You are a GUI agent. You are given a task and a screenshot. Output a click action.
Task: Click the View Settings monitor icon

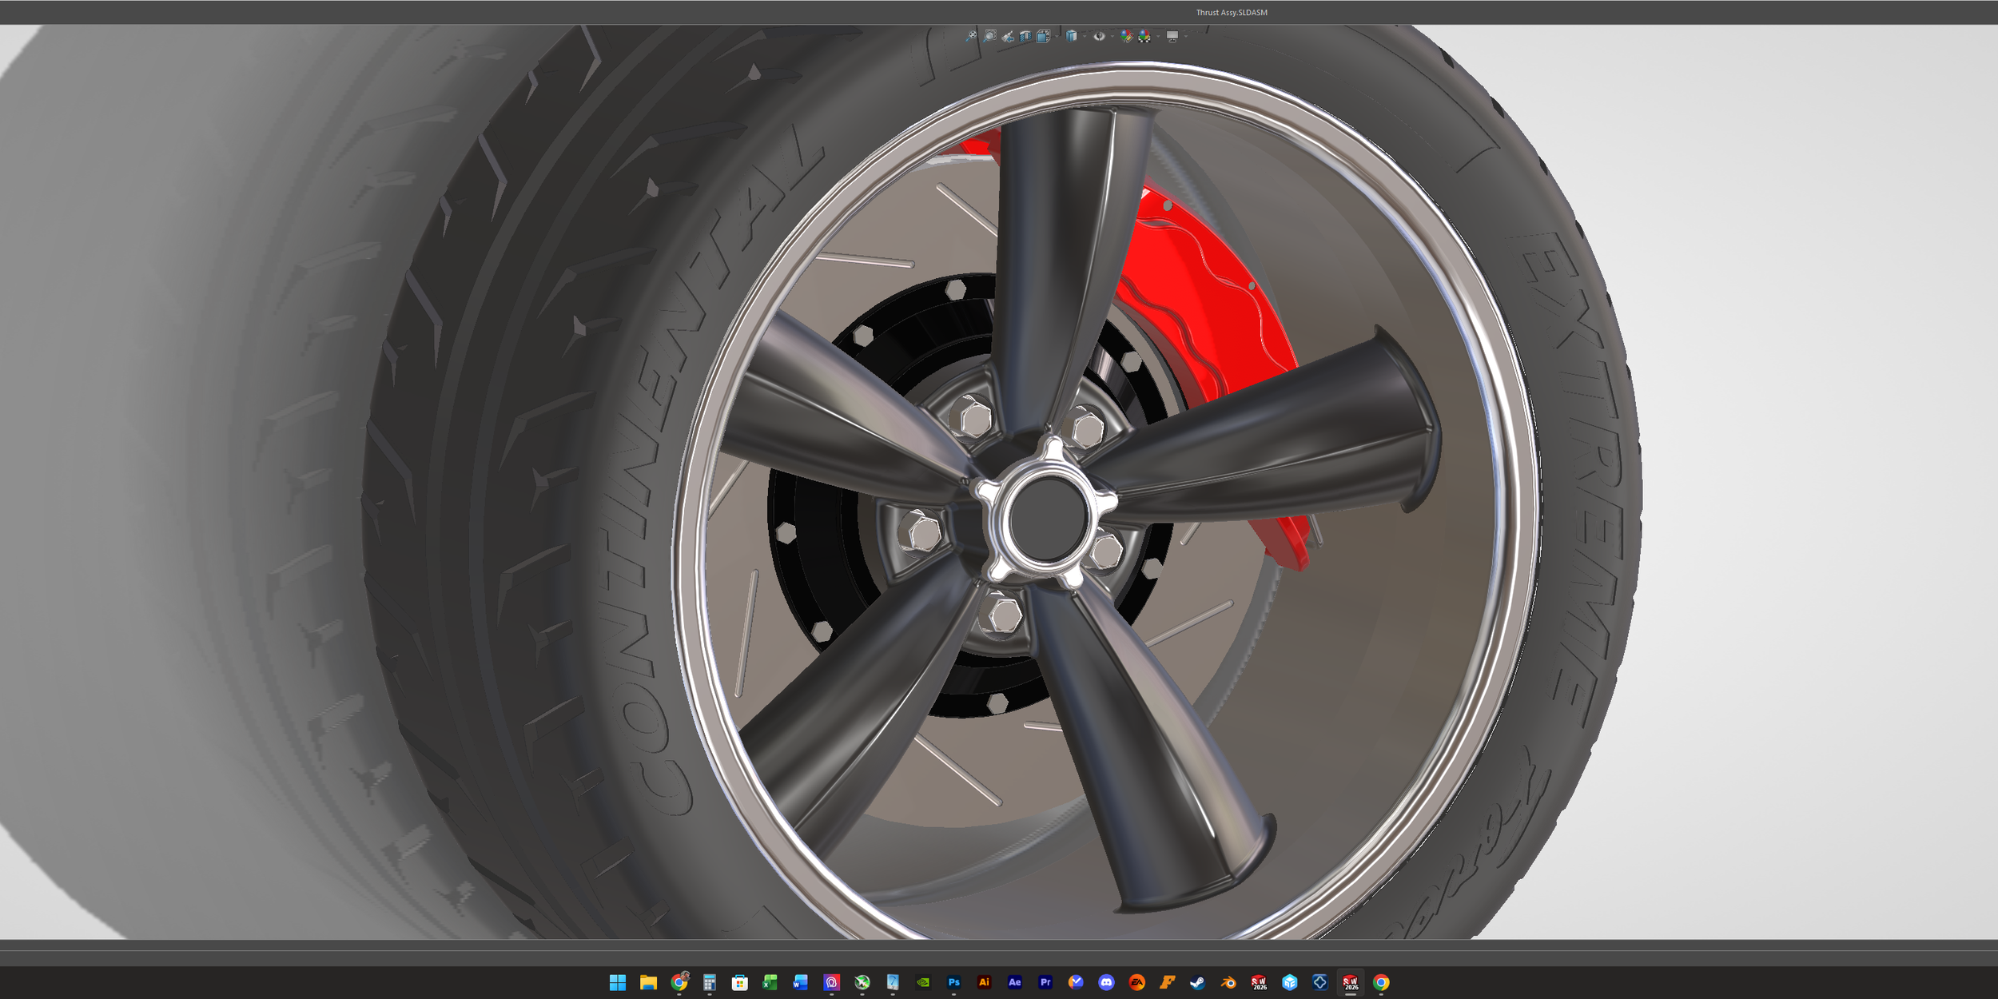pyautogui.click(x=1172, y=36)
